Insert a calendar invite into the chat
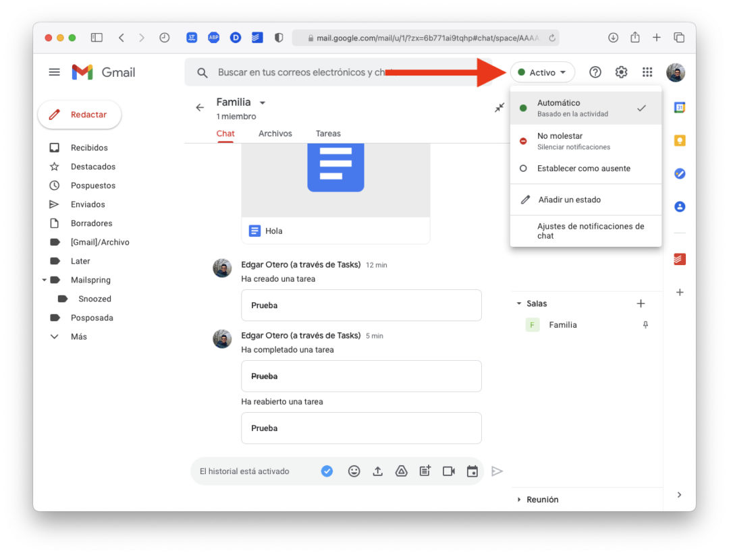Image resolution: width=729 pixels, height=555 pixels. [472, 471]
